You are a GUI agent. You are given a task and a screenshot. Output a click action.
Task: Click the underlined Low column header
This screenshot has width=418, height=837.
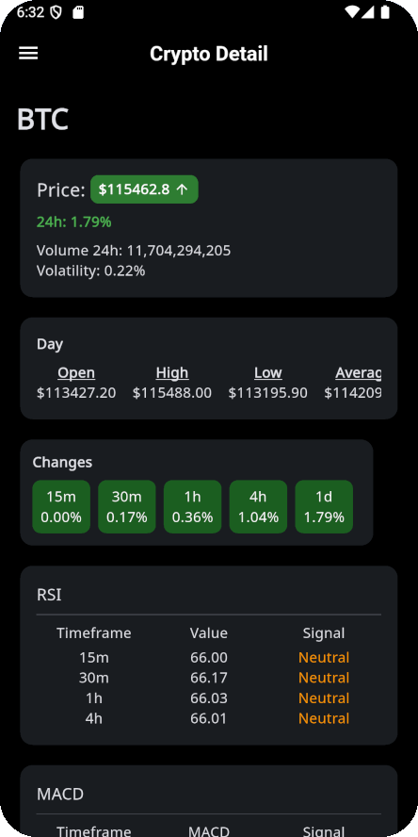click(268, 372)
